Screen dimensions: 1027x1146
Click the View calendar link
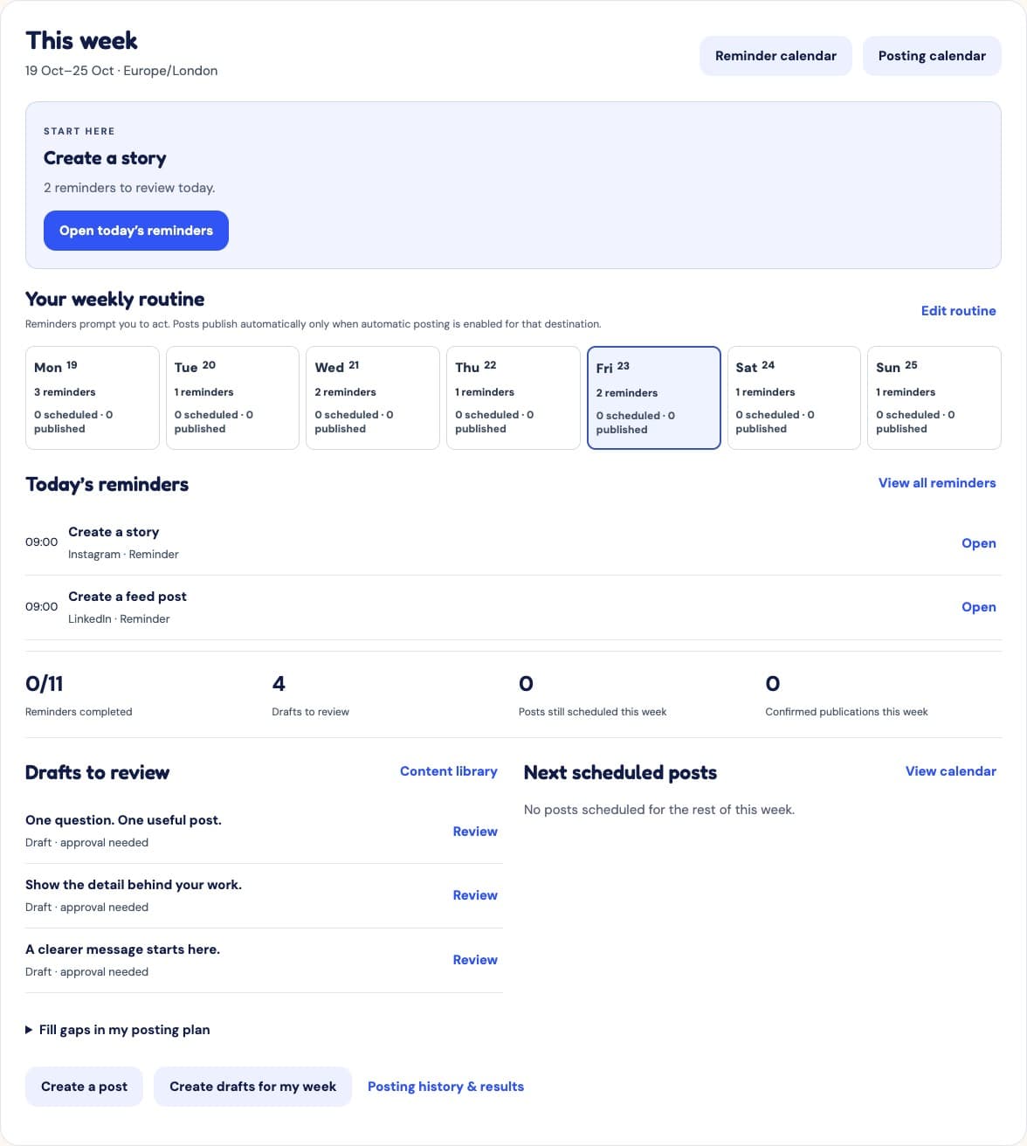pyautogui.click(x=950, y=771)
